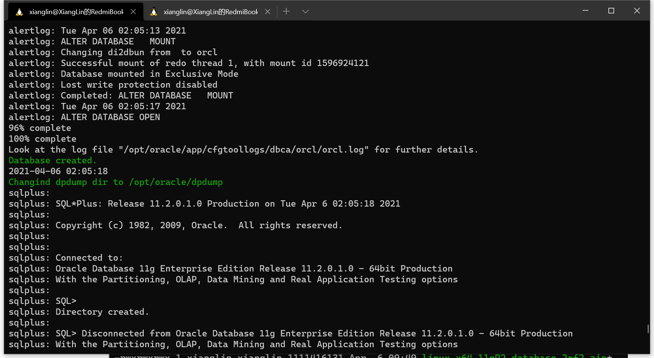Open a new terminal tab with plus
The height and width of the screenshot is (358, 654).
286,12
